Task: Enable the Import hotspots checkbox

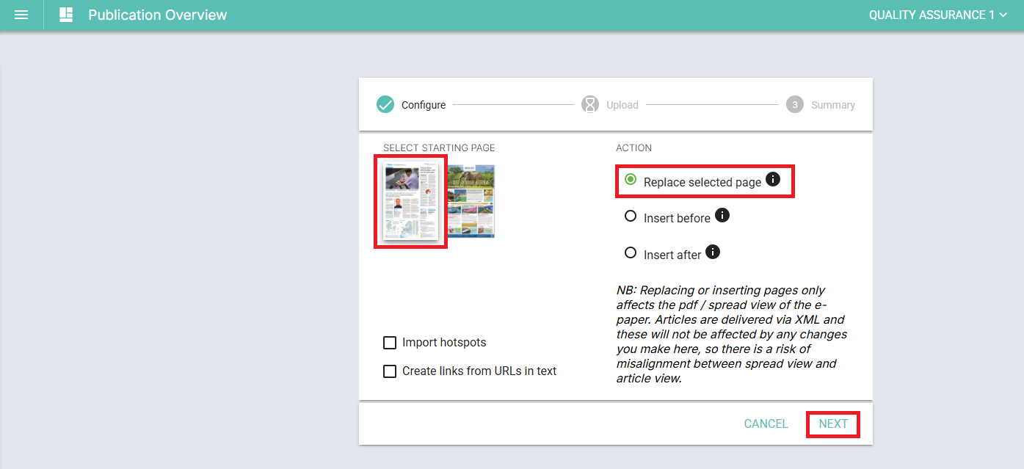Action: point(390,343)
